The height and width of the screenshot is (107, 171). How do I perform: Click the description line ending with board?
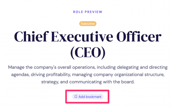pyautogui.click(x=88, y=82)
